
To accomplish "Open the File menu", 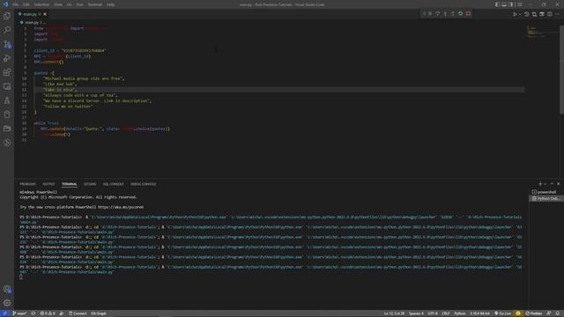I will [x=16, y=4].
